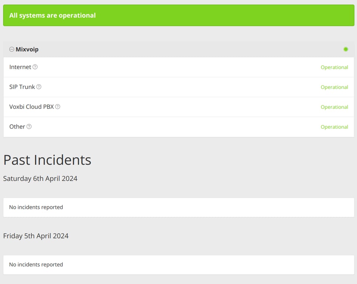
Task: Click Operational status in the Other row
Action: [334, 127]
